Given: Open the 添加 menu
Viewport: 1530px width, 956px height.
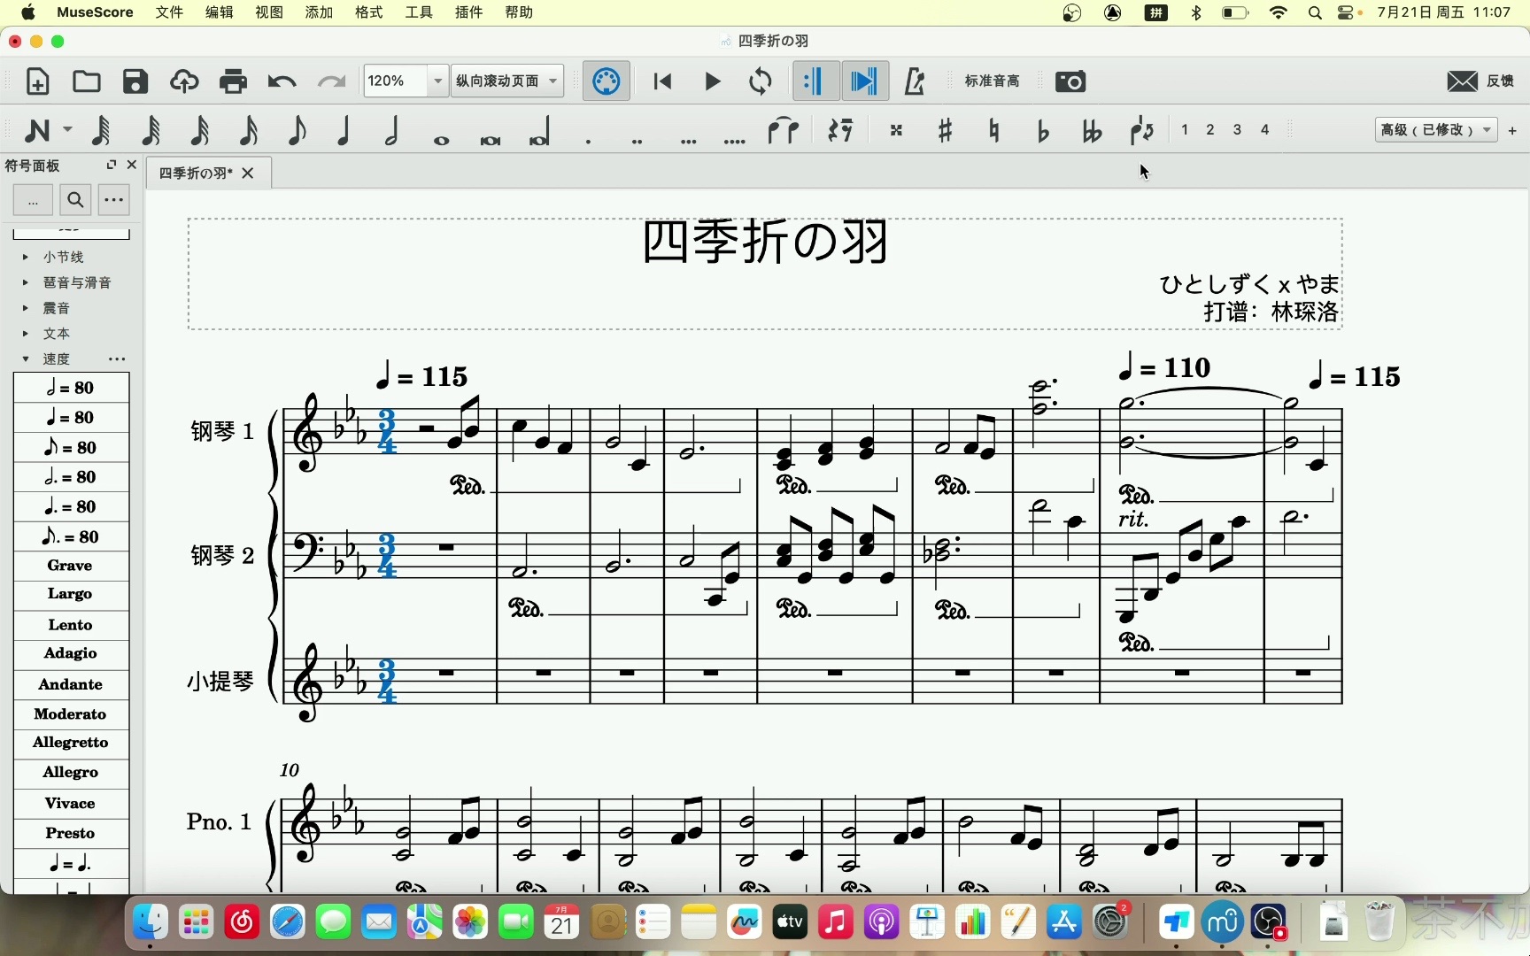Looking at the screenshot, I should click(319, 12).
